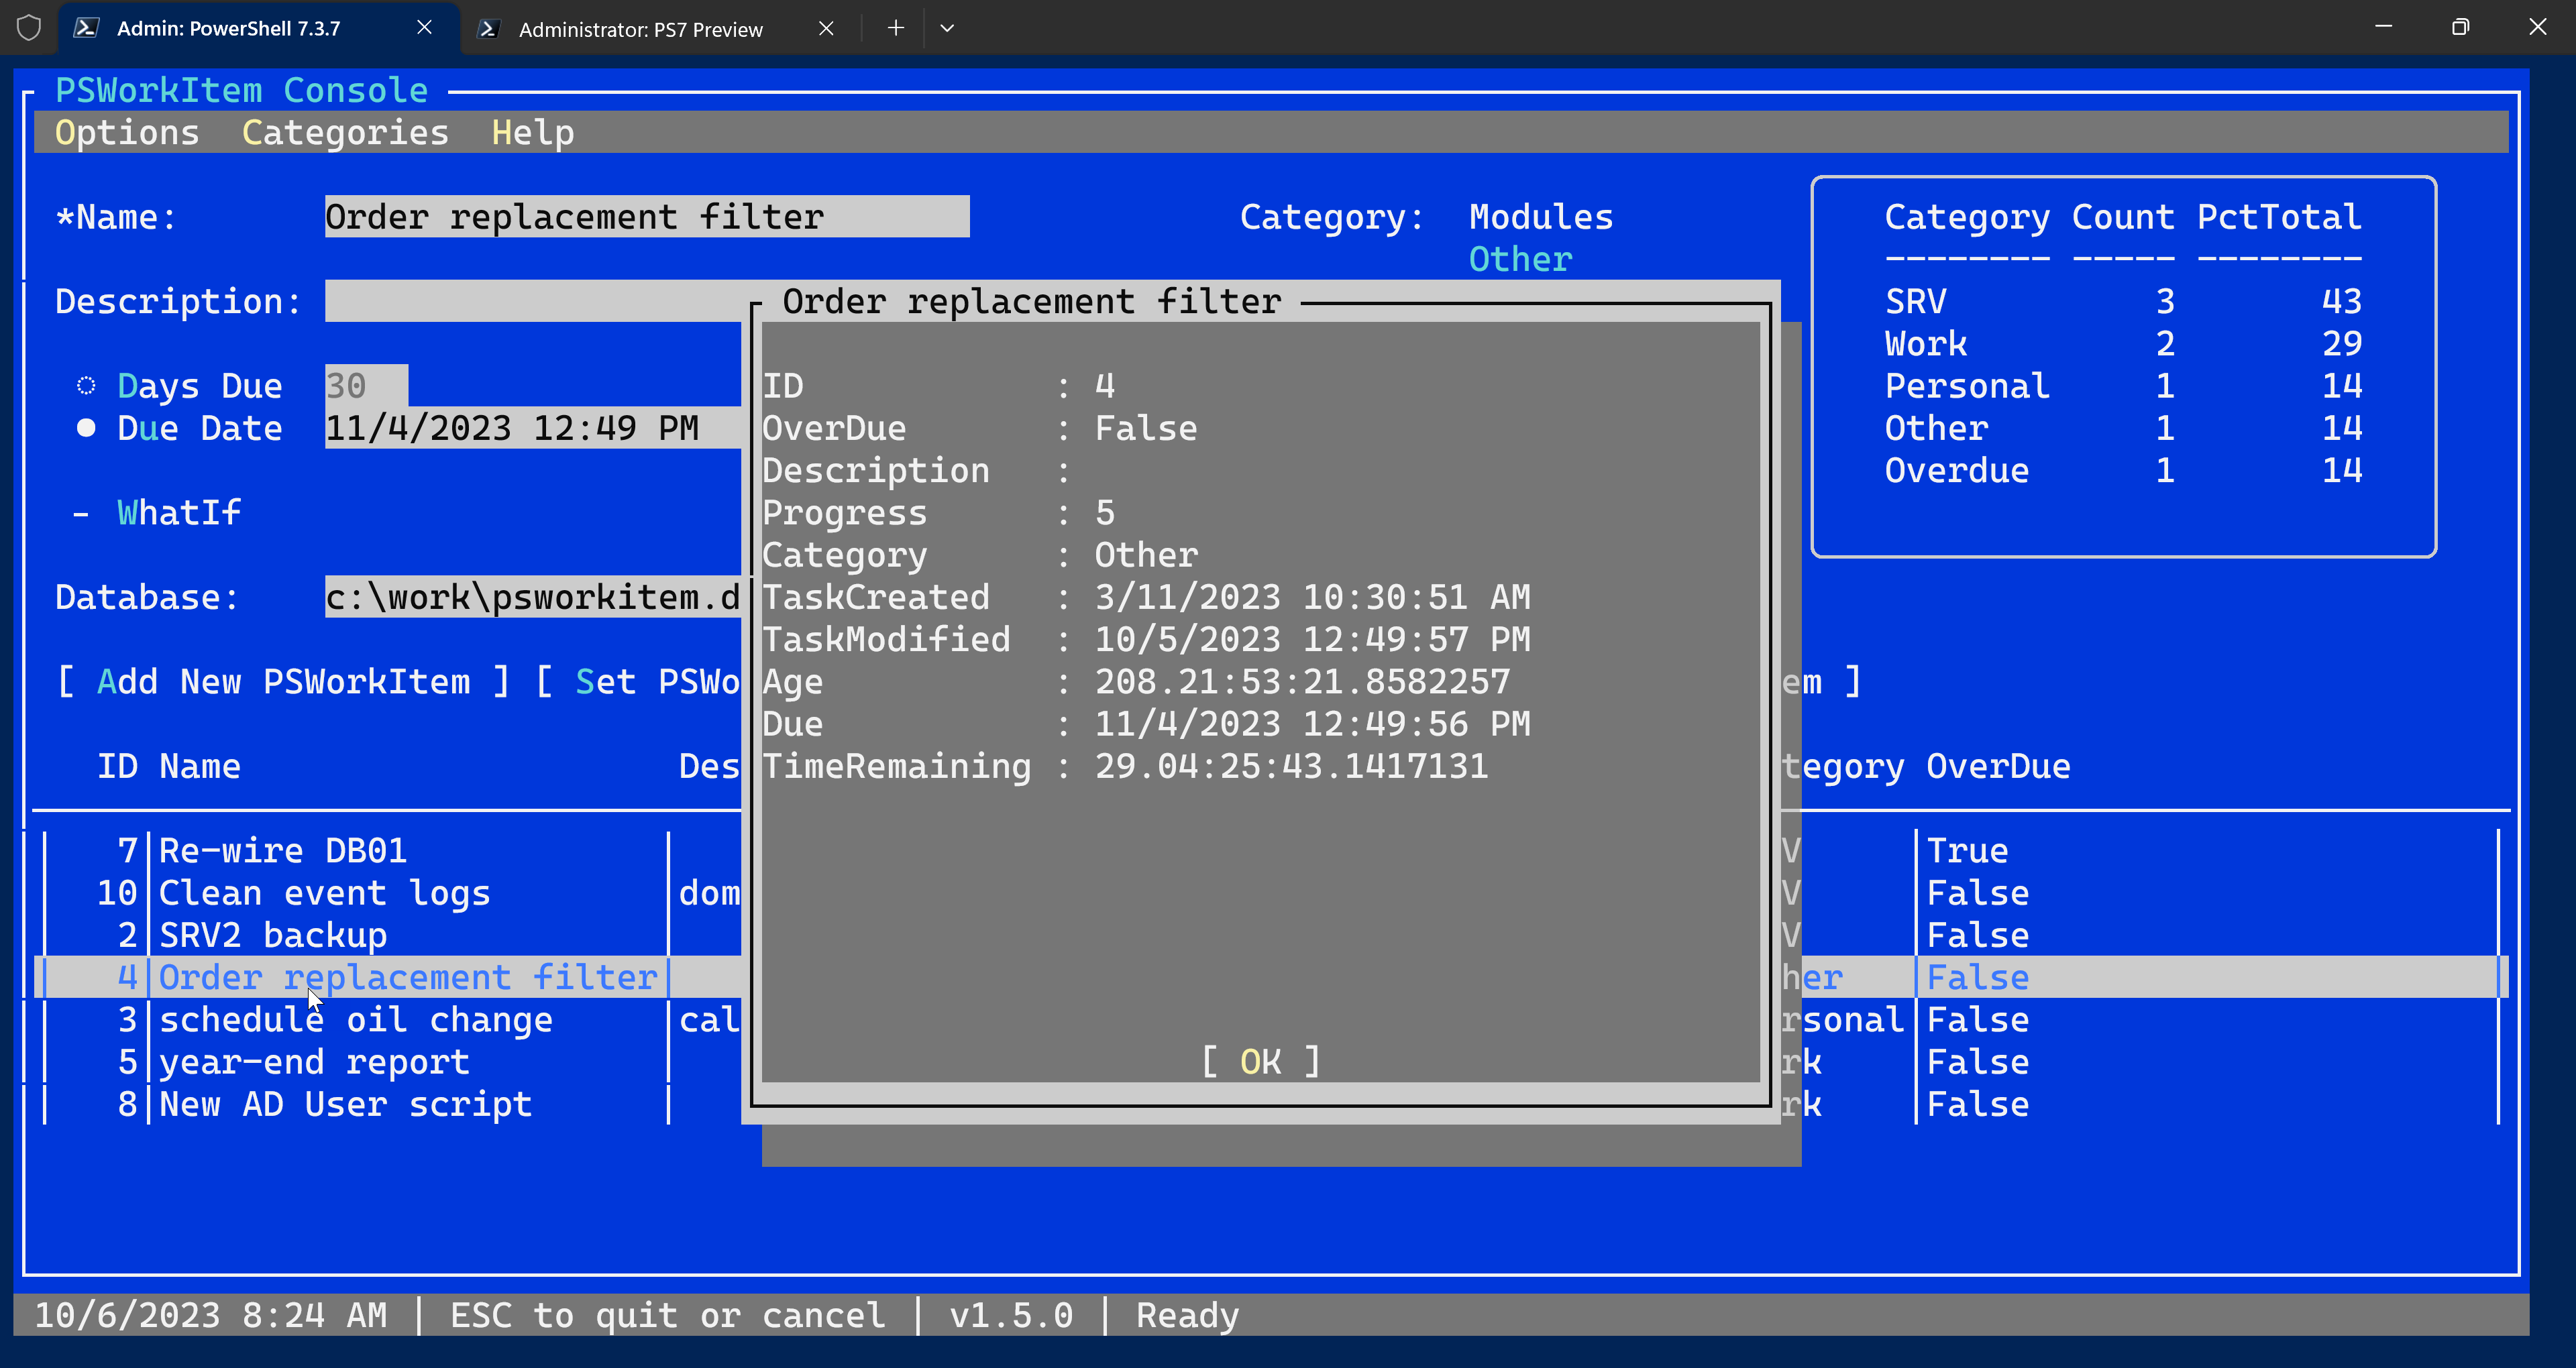2576x1368 pixels.
Task: Open the Options menu
Action: click(127, 133)
